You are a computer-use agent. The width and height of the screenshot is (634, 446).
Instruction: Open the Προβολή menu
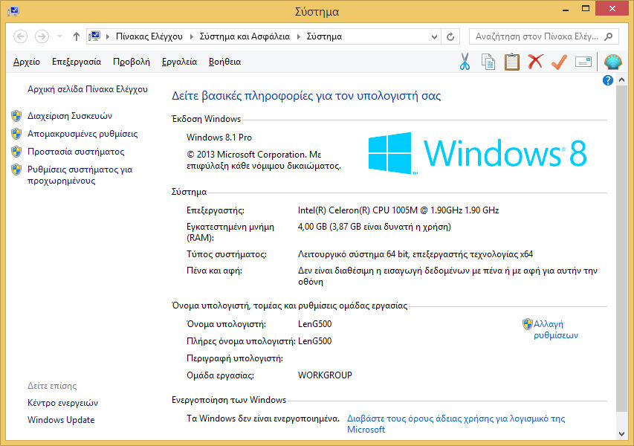[132, 62]
